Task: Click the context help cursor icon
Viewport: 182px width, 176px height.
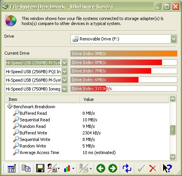Action: 167,168
